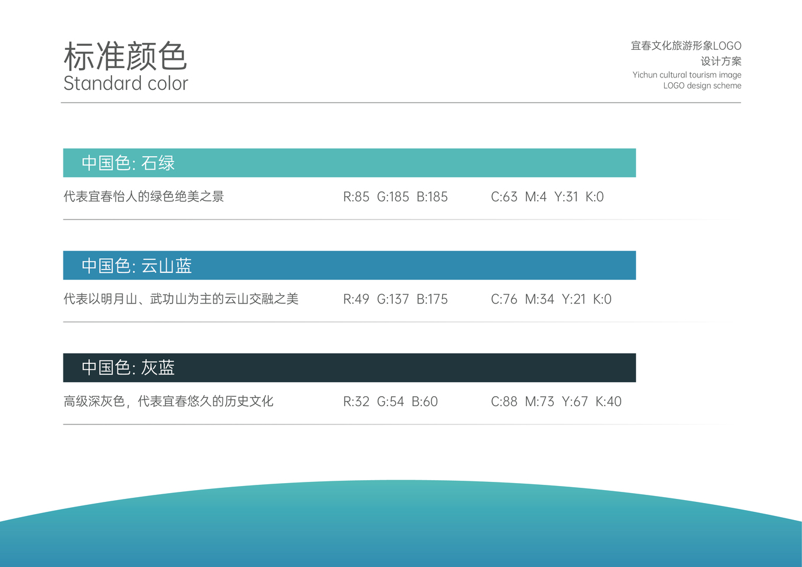
Task: Click RGB value R:32 G:54 B:60
Action: (x=390, y=401)
